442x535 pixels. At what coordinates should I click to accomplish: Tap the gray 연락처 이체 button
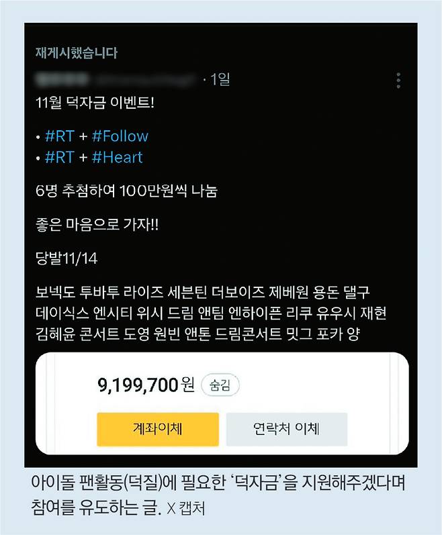(x=287, y=429)
